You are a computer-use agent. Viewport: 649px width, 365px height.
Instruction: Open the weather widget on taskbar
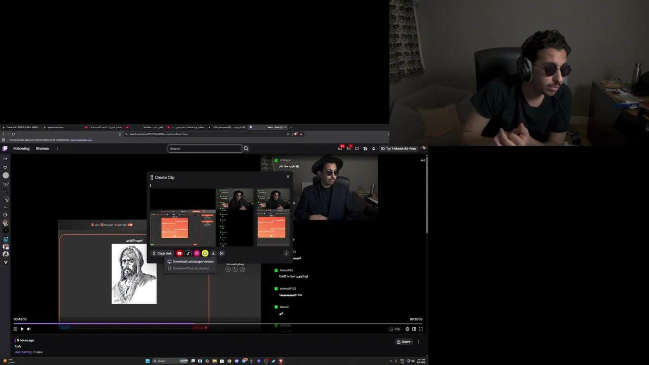(9, 361)
